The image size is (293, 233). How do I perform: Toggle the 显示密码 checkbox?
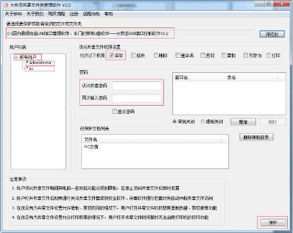point(114,111)
